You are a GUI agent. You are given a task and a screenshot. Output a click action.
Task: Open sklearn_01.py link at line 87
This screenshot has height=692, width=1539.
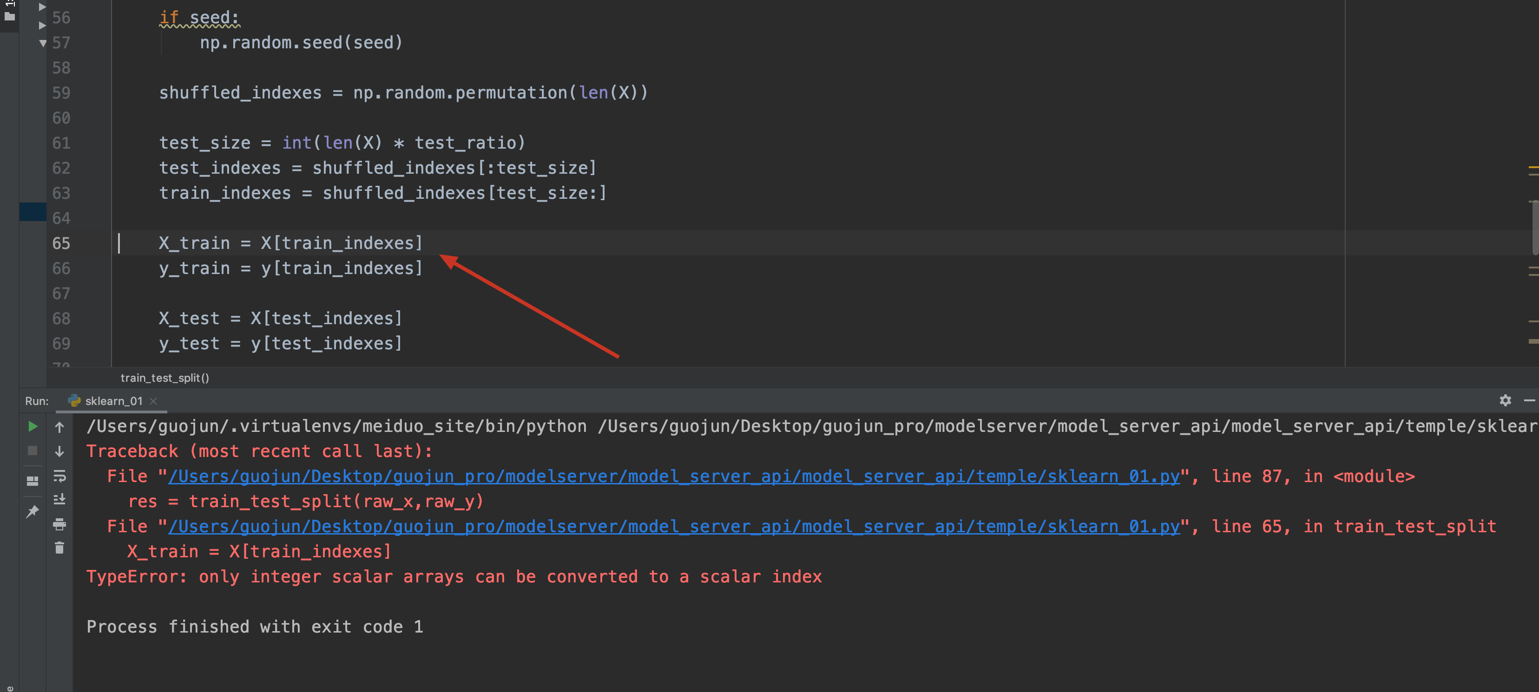pos(673,477)
